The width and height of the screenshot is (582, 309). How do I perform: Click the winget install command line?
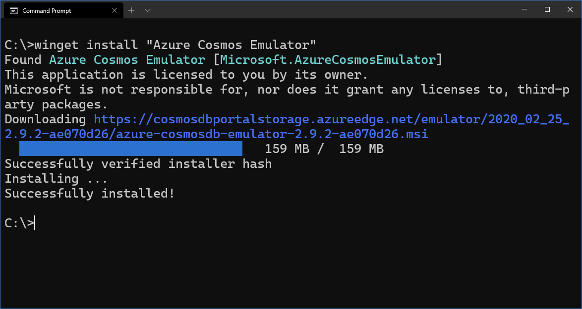(x=160, y=45)
